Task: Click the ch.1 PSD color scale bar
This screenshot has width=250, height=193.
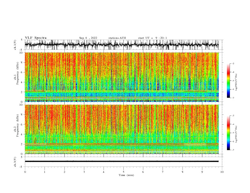Action: tap(228, 81)
